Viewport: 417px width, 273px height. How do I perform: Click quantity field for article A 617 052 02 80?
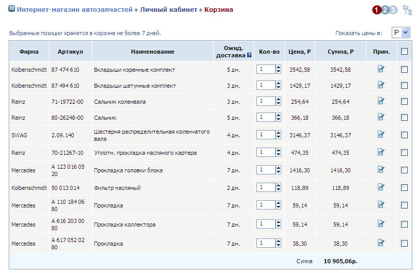pos(266,243)
